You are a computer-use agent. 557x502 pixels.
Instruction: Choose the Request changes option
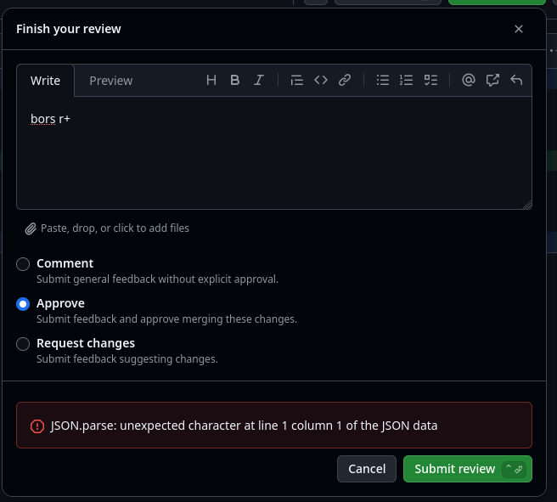coord(23,344)
